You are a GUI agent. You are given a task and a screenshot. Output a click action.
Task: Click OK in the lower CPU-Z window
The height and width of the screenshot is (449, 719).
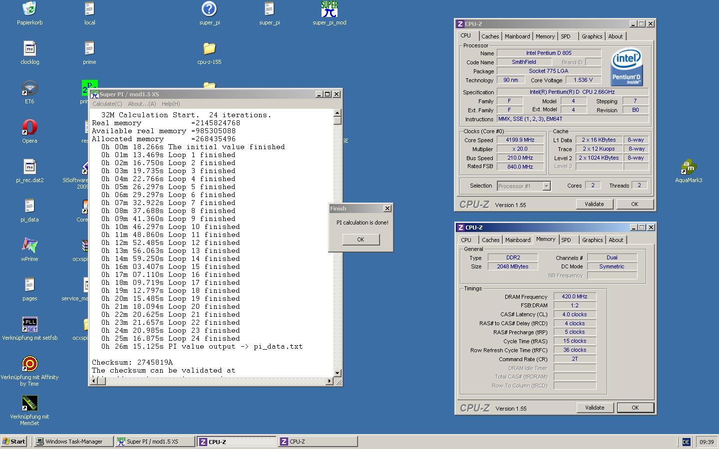pos(635,408)
